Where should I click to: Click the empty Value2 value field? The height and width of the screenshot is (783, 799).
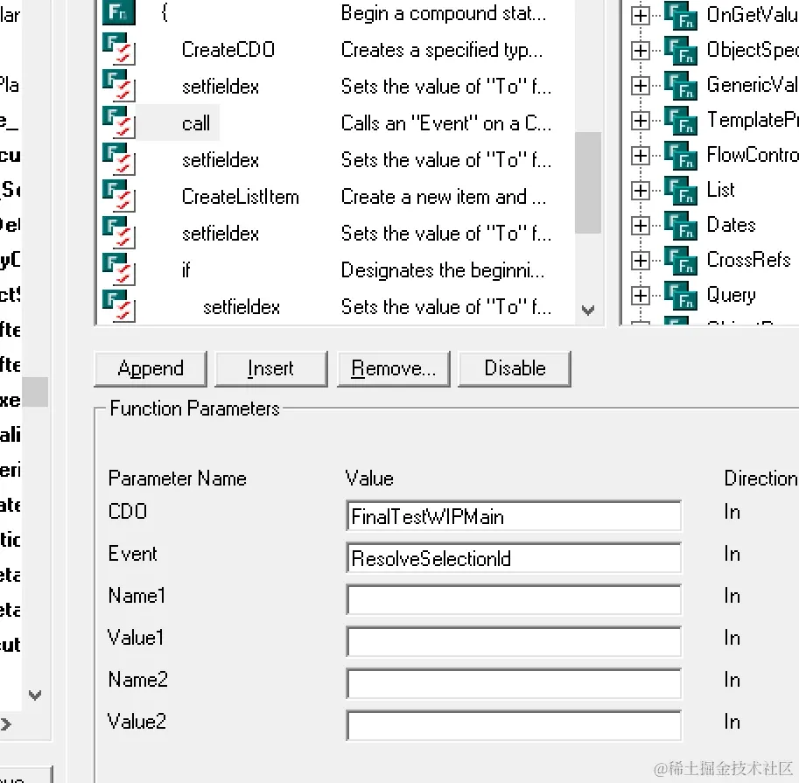click(x=513, y=725)
